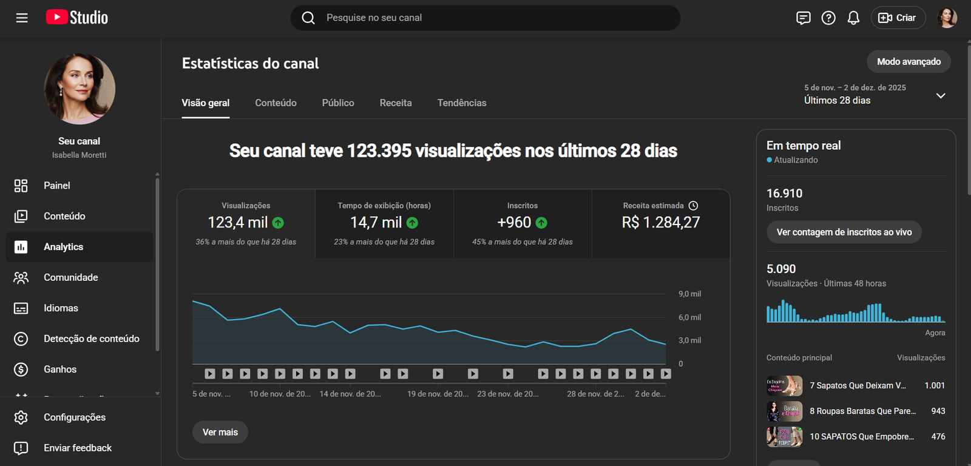971x466 pixels.
Task: Click the large channel profile picture in sidebar
Action: [80, 89]
